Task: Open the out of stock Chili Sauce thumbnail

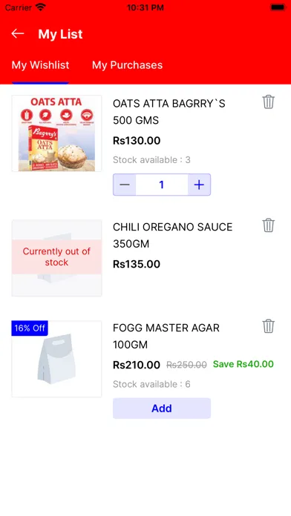Action: click(x=56, y=258)
